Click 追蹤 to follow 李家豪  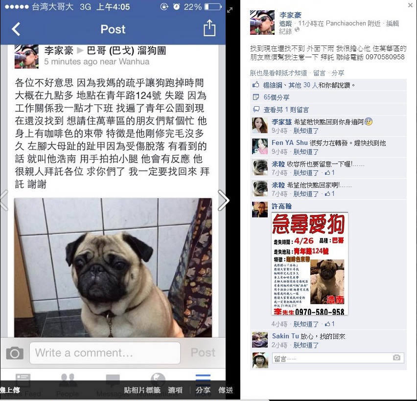(x=285, y=24)
